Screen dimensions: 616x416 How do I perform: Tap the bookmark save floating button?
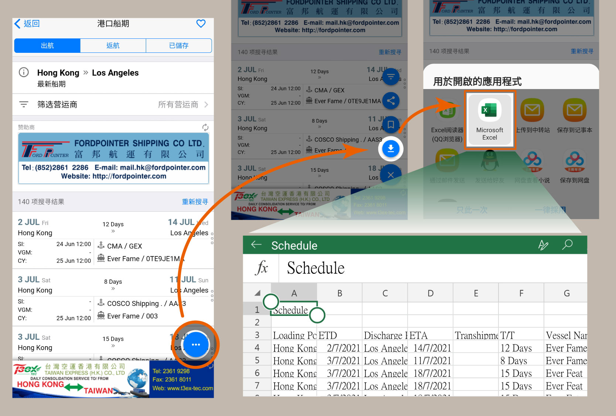[391, 125]
